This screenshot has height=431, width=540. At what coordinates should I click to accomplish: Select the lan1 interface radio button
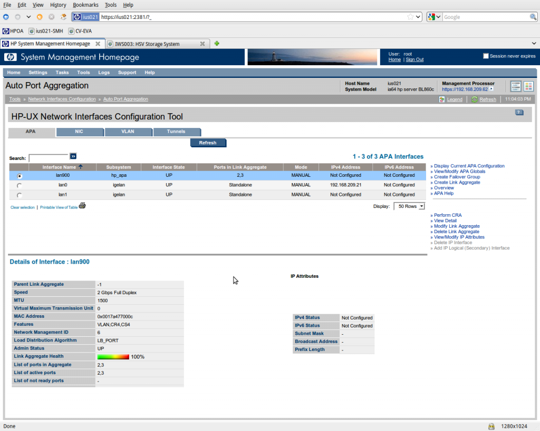[x=20, y=194]
